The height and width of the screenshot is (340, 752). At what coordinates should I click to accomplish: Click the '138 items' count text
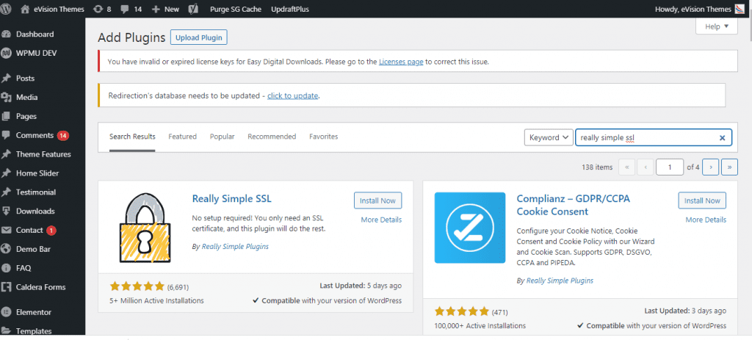pyautogui.click(x=597, y=167)
